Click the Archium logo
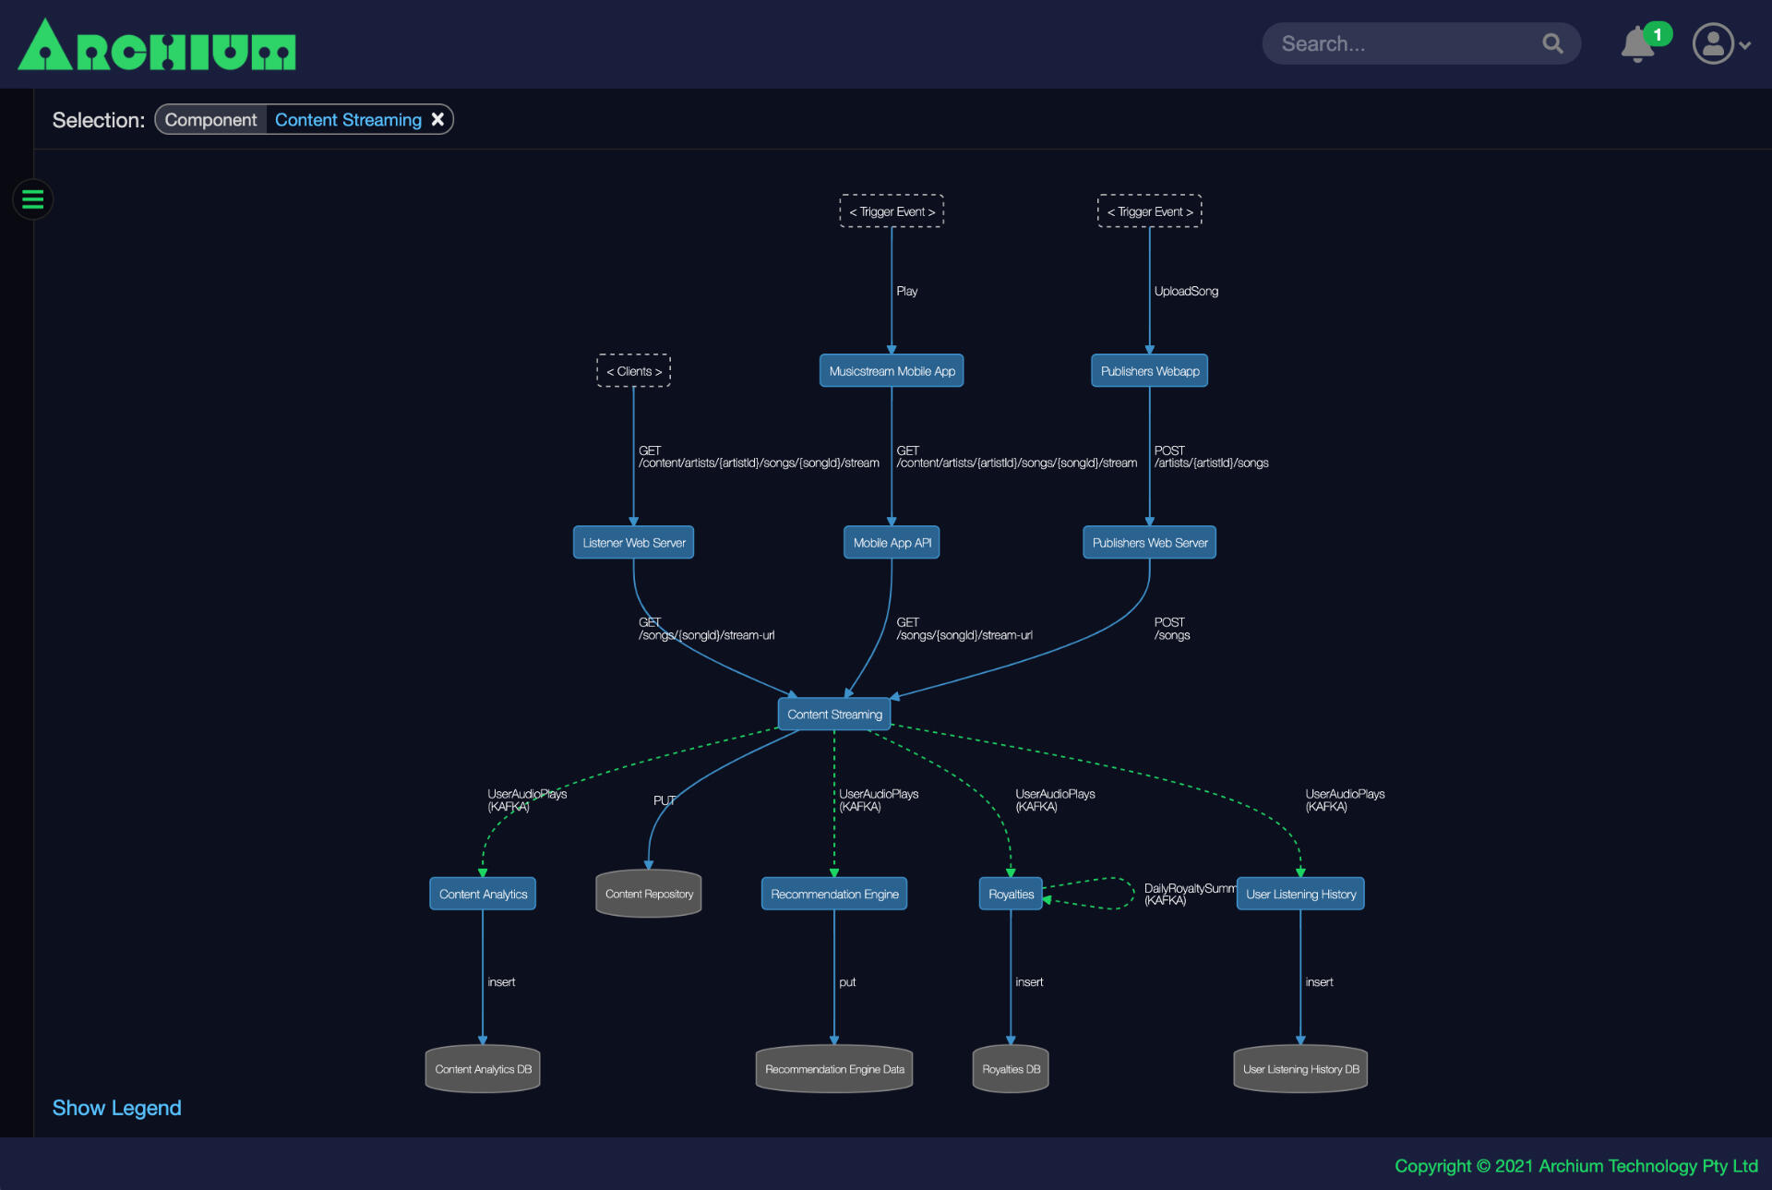This screenshot has height=1190, width=1772. [157, 45]
